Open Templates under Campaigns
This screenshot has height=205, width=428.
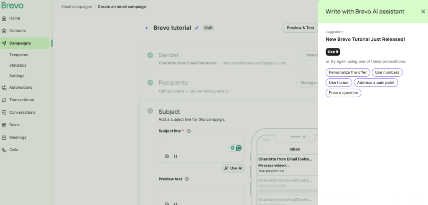[19, 55]
